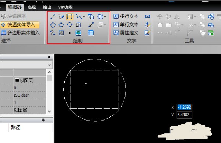Viewport: 221px width, 143px height.
Task: Click the dimension measurement icon in 文字 group
Action: click(x=147, y=17)
